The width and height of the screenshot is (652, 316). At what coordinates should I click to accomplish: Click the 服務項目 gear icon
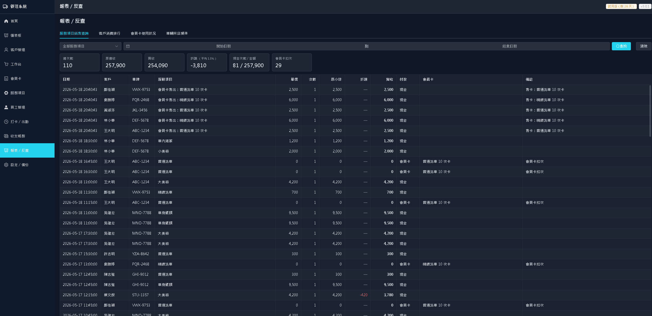click(6, 93)
